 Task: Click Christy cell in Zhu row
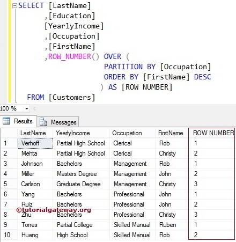click(172, 215)
